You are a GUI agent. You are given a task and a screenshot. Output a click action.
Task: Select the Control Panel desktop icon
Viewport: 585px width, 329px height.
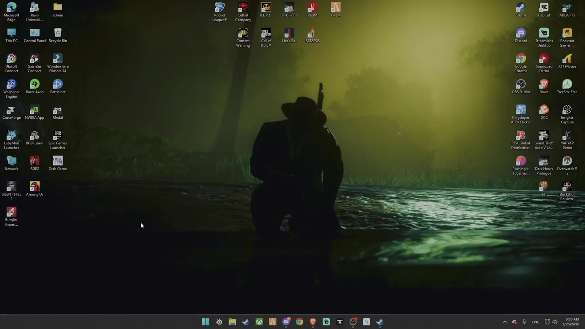pos(35,35)
